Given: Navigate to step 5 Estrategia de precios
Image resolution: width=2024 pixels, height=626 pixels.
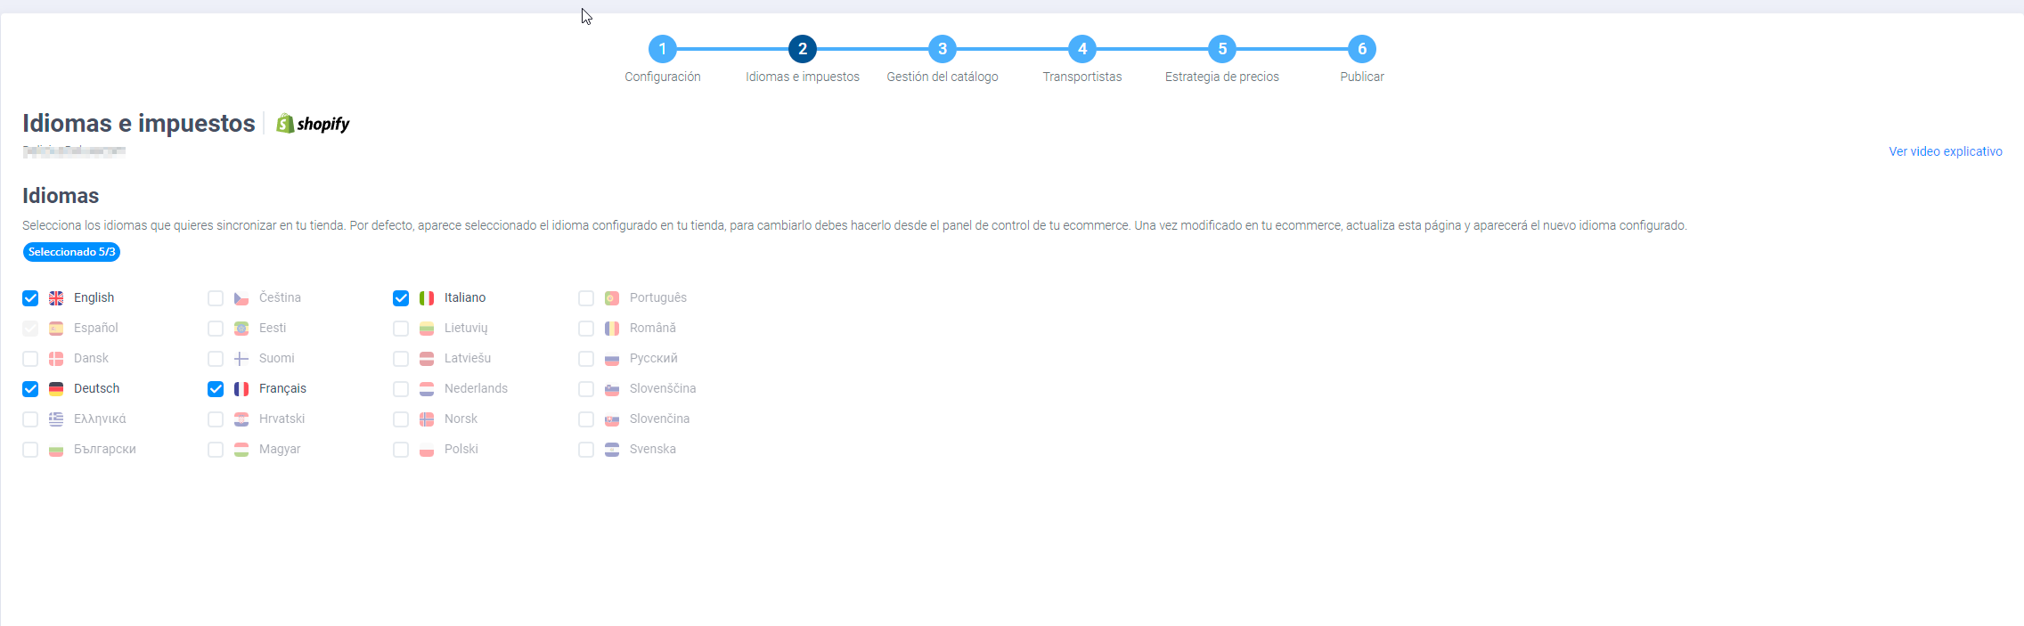Looking at the screenshot, I should (x=1222, y=49).
